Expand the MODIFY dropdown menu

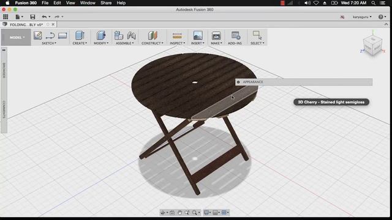(x=101, y=43)
